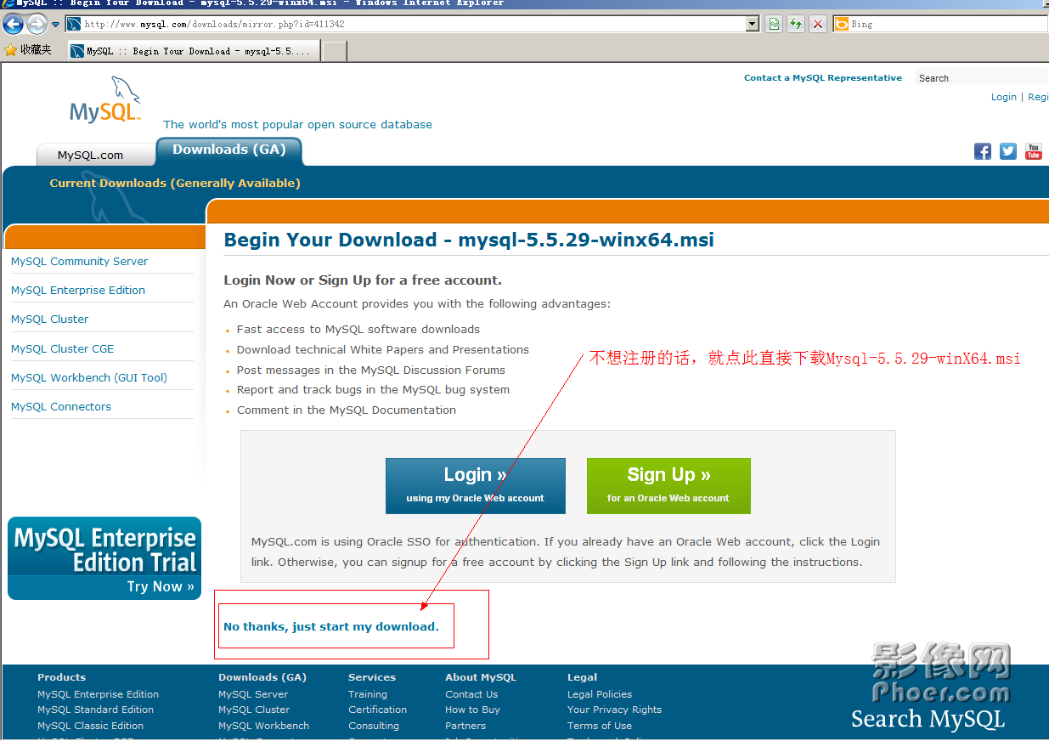The image size is (1049, 741).
Task: Open footer Consulting link
Action: (374, 726)
